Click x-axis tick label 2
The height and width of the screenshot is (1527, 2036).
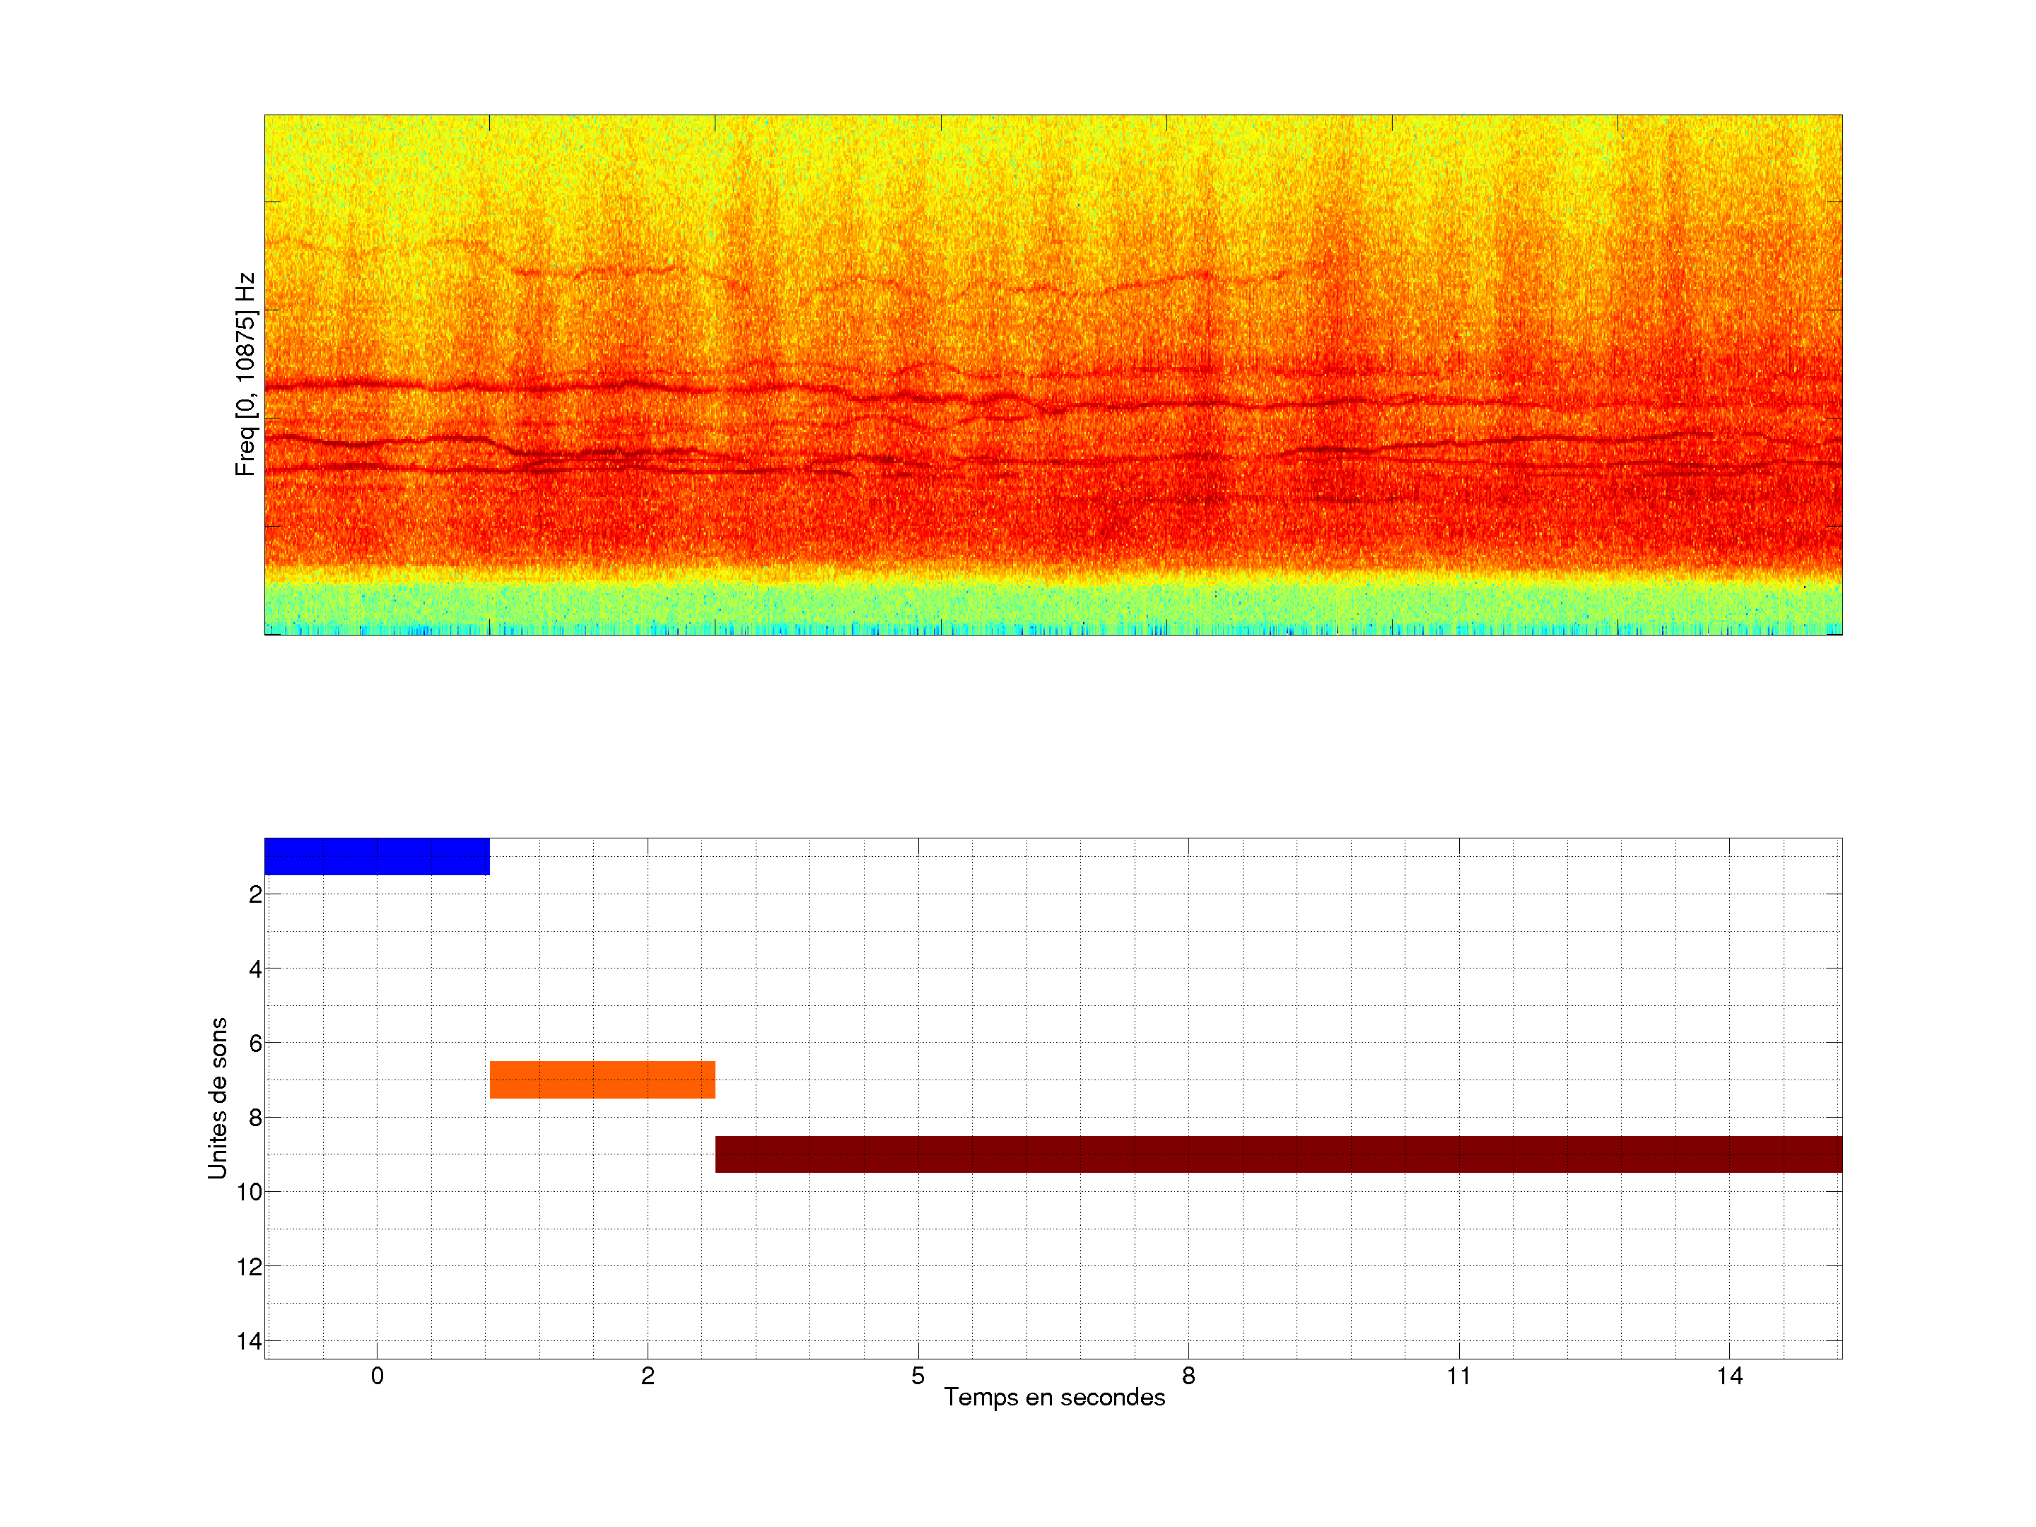click(x=647, y=1376)
